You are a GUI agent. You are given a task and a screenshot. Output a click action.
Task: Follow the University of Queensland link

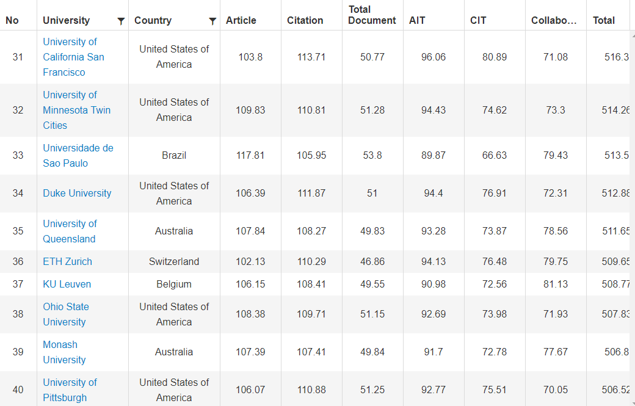pos(70,231)
